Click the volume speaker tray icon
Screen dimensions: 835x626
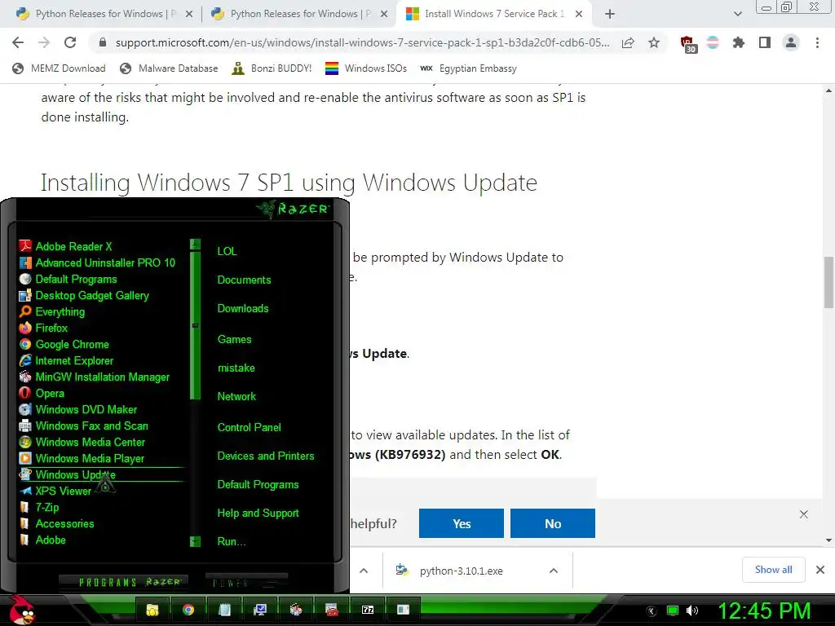tap(692, 611)
